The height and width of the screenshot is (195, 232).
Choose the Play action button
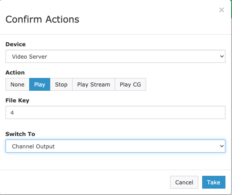(x=40, y=84)
